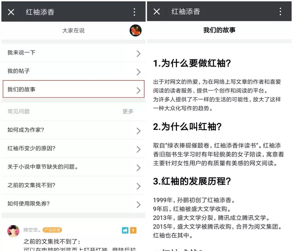The image size is (293, 252).
Task: Open 我来说一下 row
Action: [x=74, y=53]
